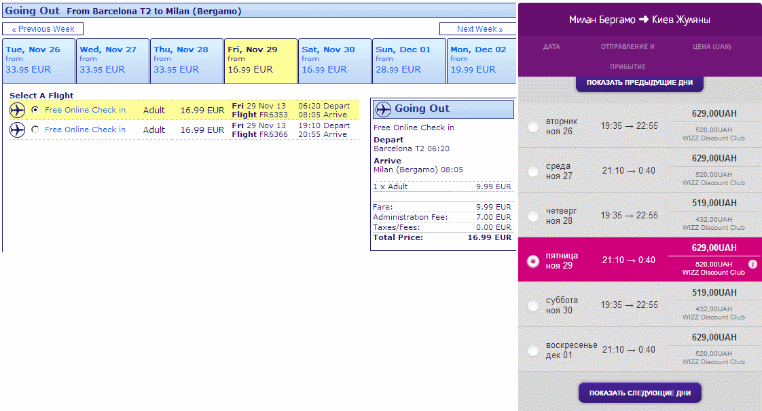Screen dimensions: 762x411
Task: Click Free Online Check in link for FR6366
Action: (x=85, y=130)
